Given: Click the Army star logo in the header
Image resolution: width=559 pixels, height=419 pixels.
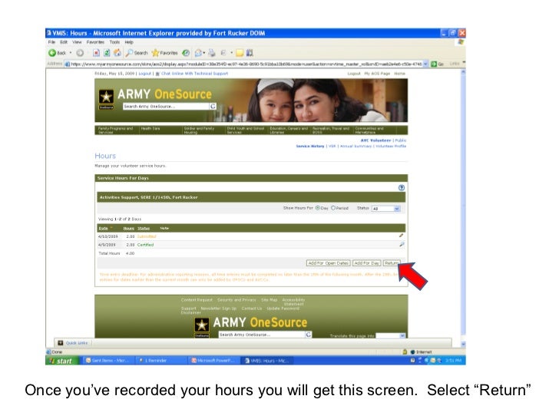Looking at the screenshot, I should [x=106, y=97].
